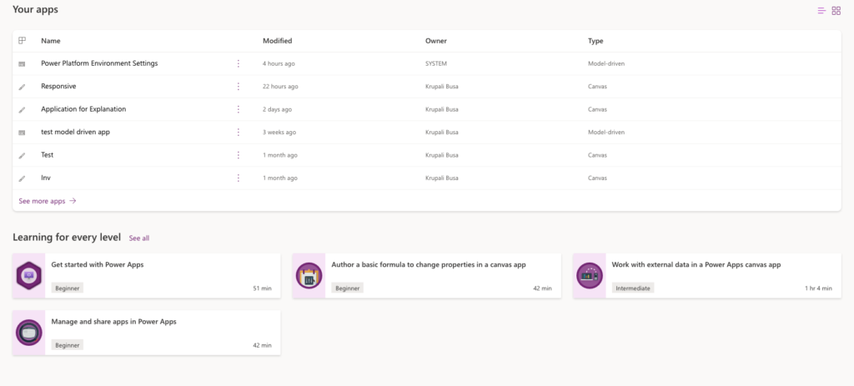Click Canvas type in Inv row
Viewport: 854px width, 386px height.
597,178
